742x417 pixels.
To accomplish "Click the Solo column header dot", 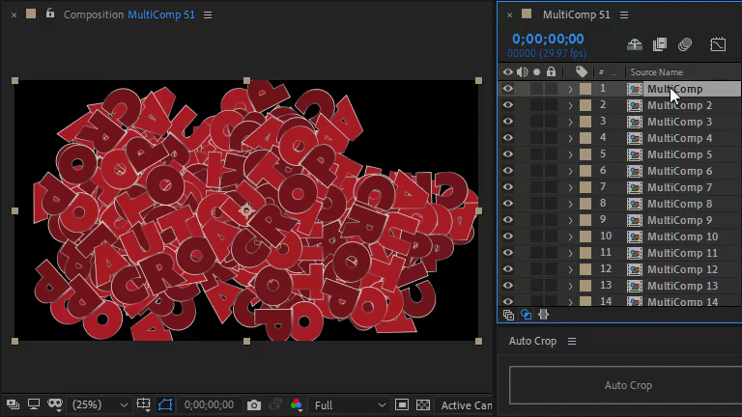I will click(536, 72).
